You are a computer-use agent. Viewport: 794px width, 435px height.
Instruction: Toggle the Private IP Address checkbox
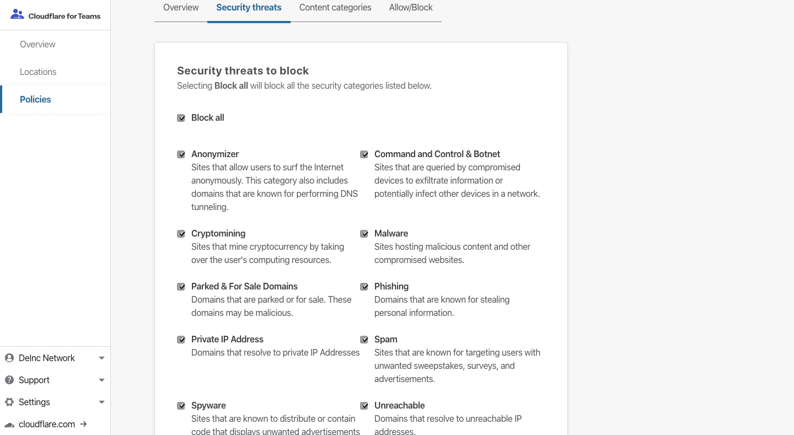point(181,340)
